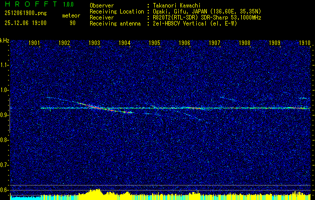Image resolution: width=315 pixels, height=200 pixels.
Task: Click the 2el-HB9CV Vertical antenna text
Action: (194, 23)
